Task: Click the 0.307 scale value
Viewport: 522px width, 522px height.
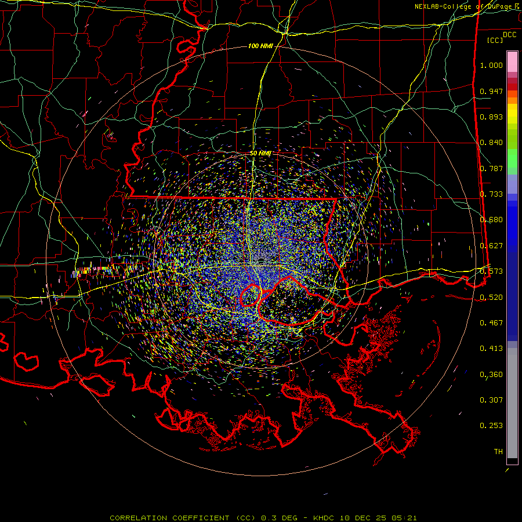Action: (491, 400)
